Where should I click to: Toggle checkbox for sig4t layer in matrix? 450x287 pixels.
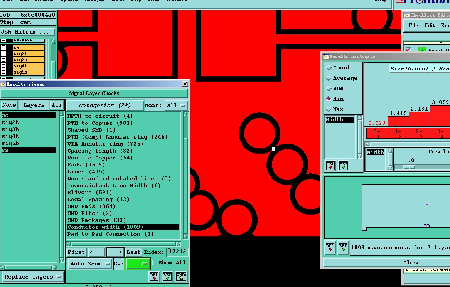(x=3, y=66)
